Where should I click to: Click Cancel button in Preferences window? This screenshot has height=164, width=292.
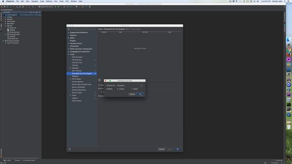coord(162,149)
